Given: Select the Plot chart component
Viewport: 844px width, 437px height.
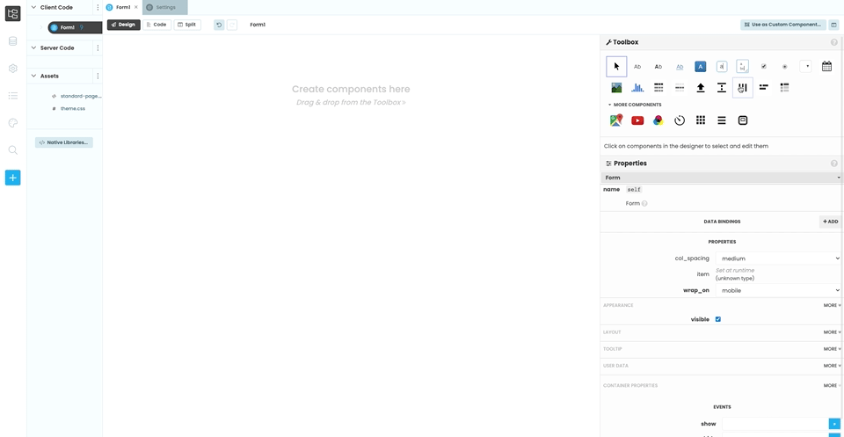Looking at the screenshot, I should click(637, 88).
